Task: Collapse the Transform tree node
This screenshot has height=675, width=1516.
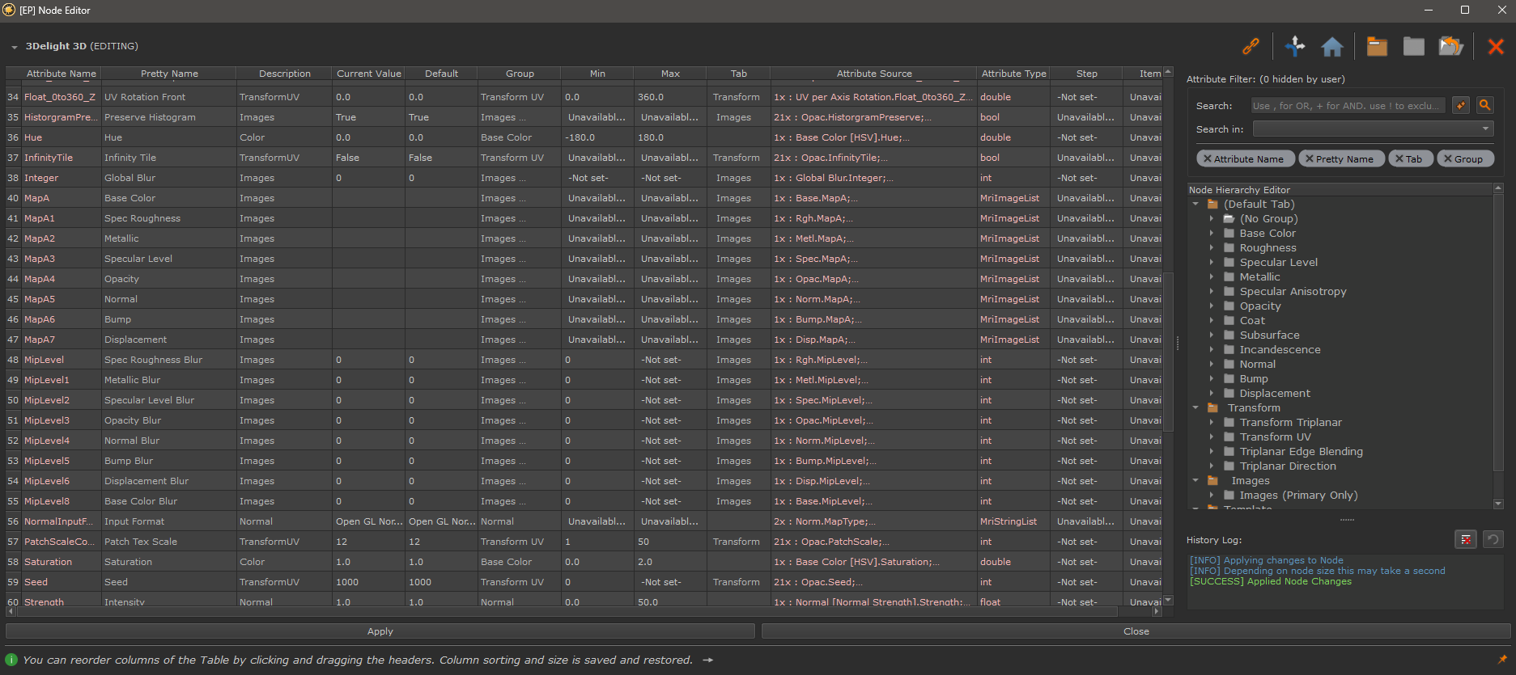Action: pos(1195,408)
